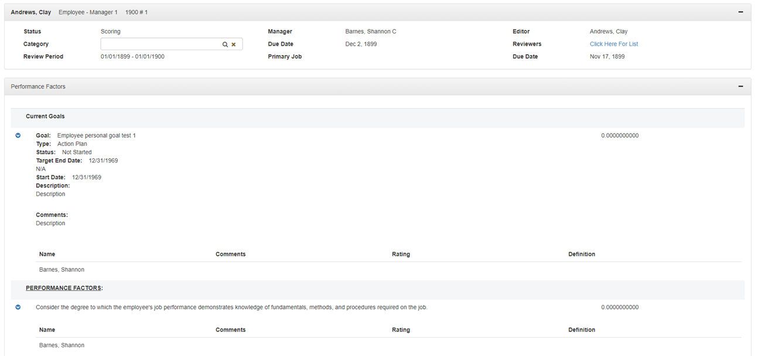Click Definition column header in job knowledge table
Image resolution: width=761 pixels, height=356 pixels.
(581, 330)
